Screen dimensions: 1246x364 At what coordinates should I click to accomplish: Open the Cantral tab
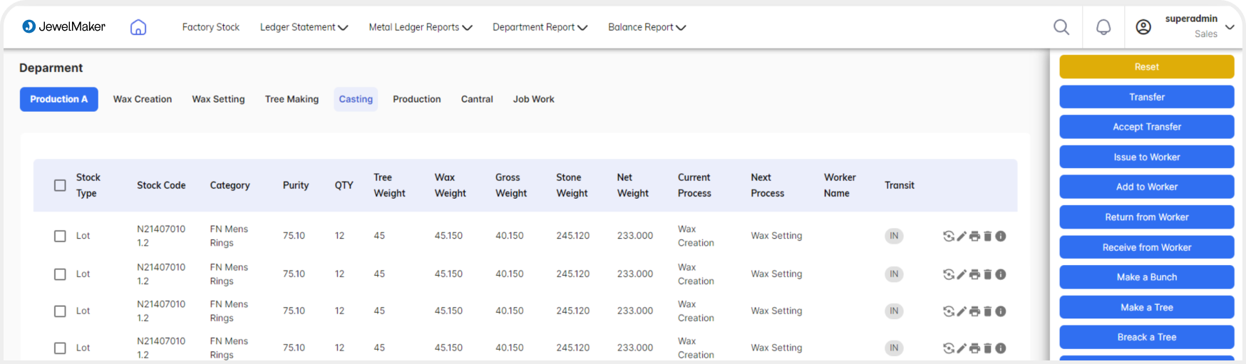[x=477, y=99]
